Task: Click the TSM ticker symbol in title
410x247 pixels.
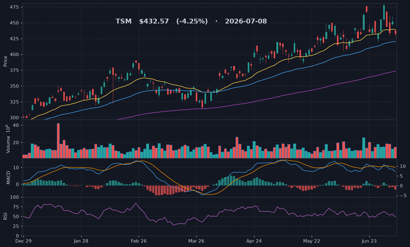Action: click(x=124, y=21)
